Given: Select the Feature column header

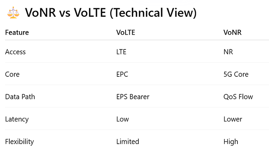Looking at the screenshot, I should pos(17,32).
